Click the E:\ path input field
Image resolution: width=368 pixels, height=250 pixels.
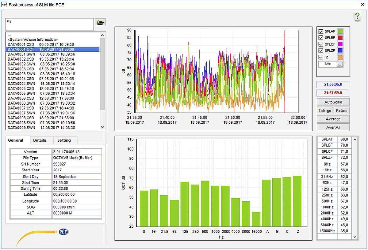click(49, 24)
